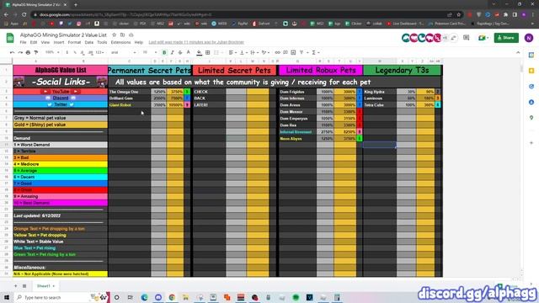Open Task View on the taskbar

pyautogui.click(x=131, y=297)
